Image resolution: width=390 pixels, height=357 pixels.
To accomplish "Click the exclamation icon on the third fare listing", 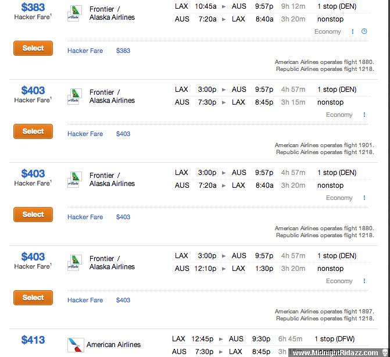I will (x=364, y=198).
